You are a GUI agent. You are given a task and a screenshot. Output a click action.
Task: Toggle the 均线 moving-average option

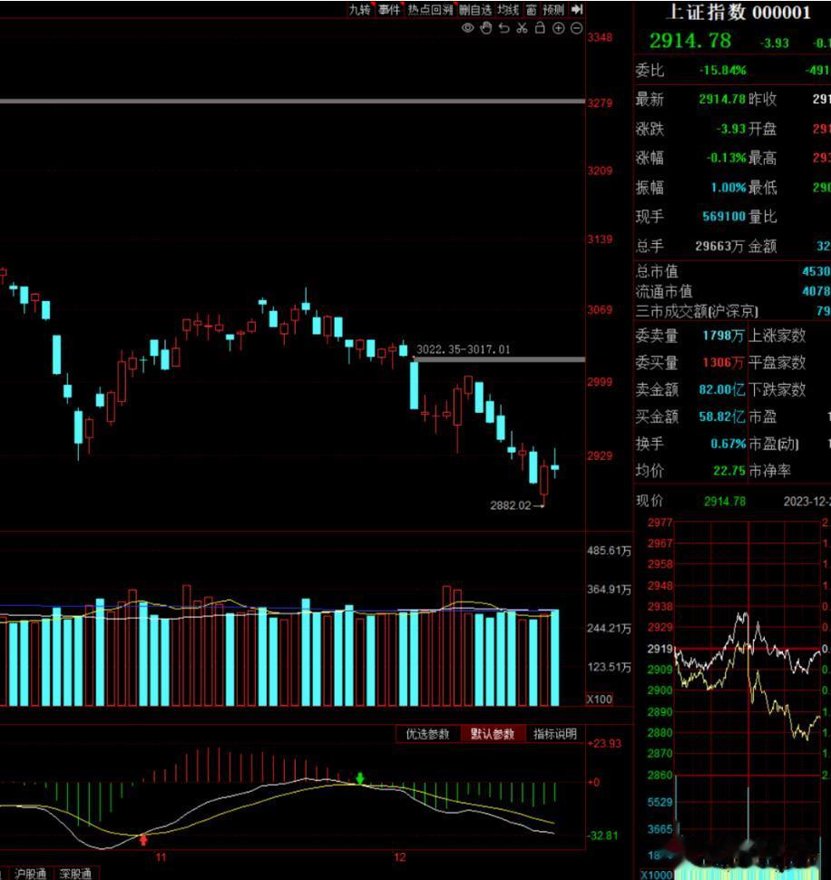[x=508, y=10]
